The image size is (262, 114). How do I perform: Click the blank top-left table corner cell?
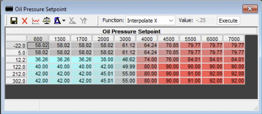(16, 38)
